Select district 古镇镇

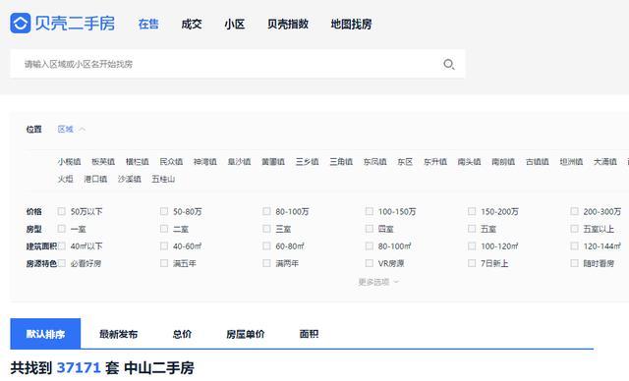tap(538, 162)
